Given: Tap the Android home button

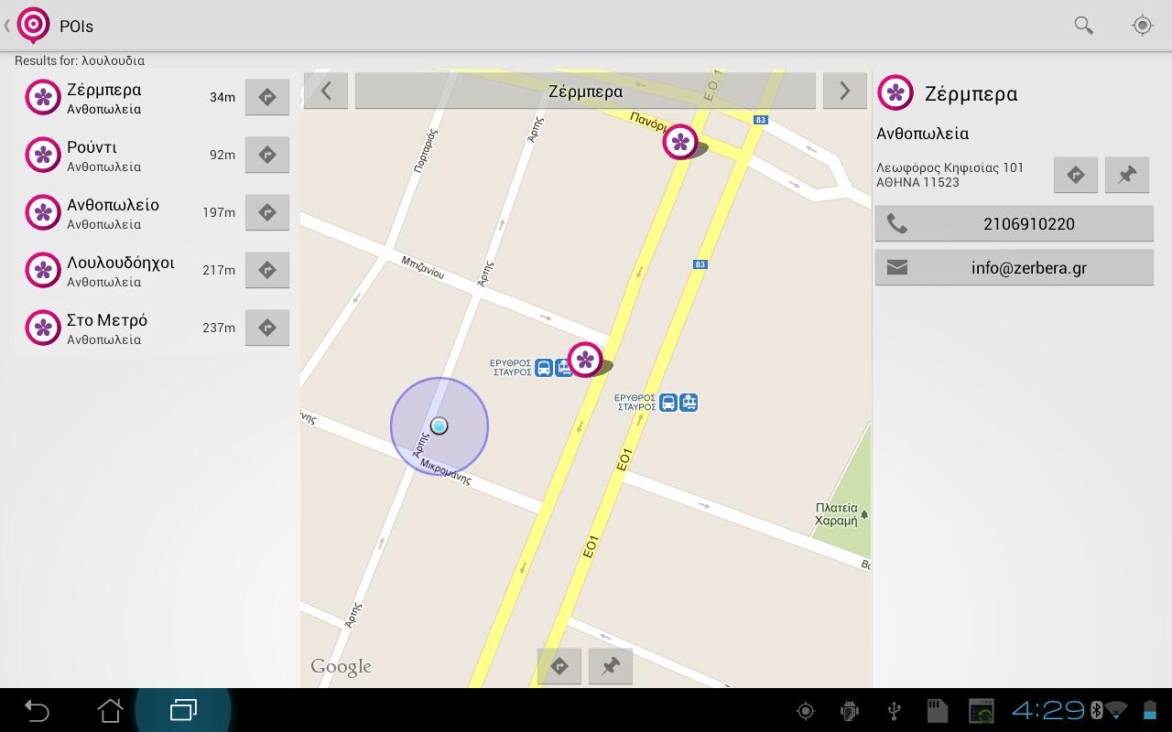Looking at the screenshot, I should [110, 710].
